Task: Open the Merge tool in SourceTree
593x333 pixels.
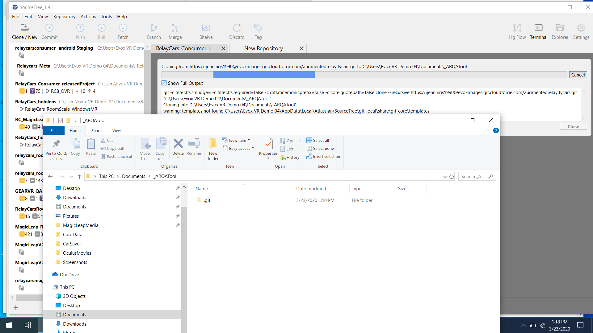Action: (175, 31)
